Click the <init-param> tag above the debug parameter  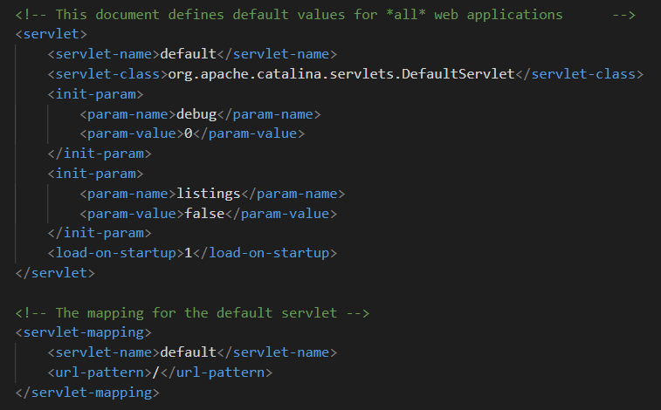coord(96,94)
